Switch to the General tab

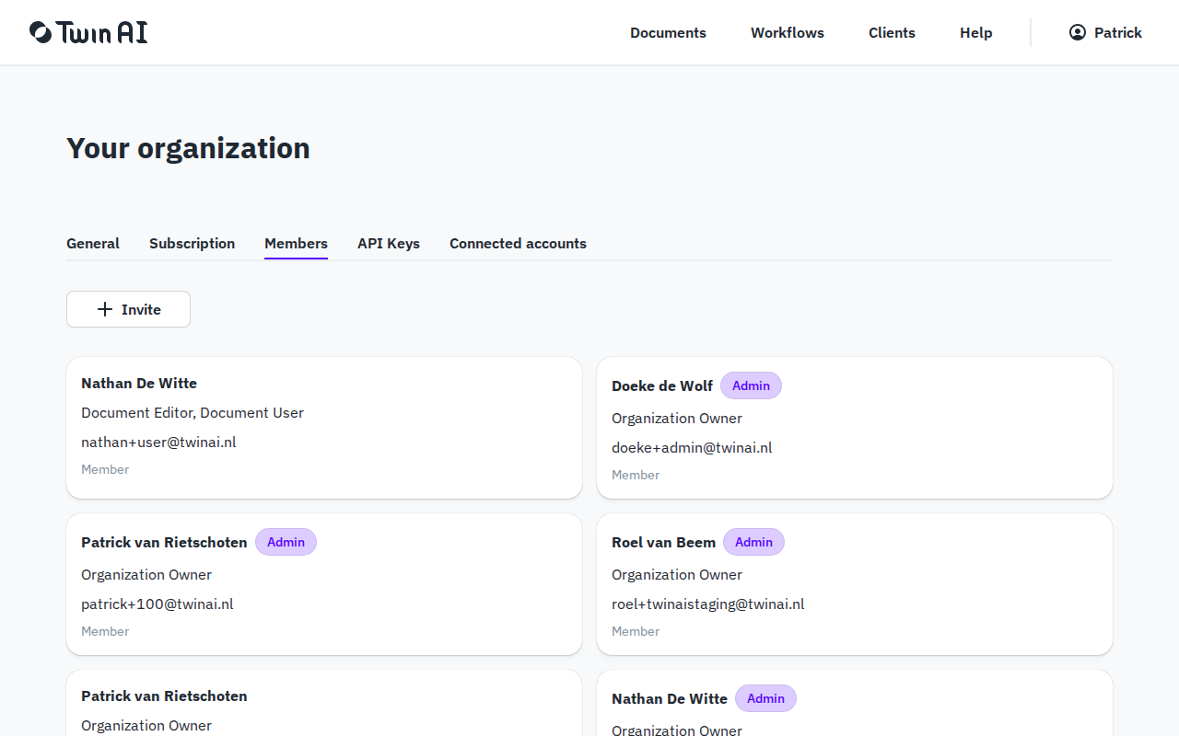tap(92, 243)
